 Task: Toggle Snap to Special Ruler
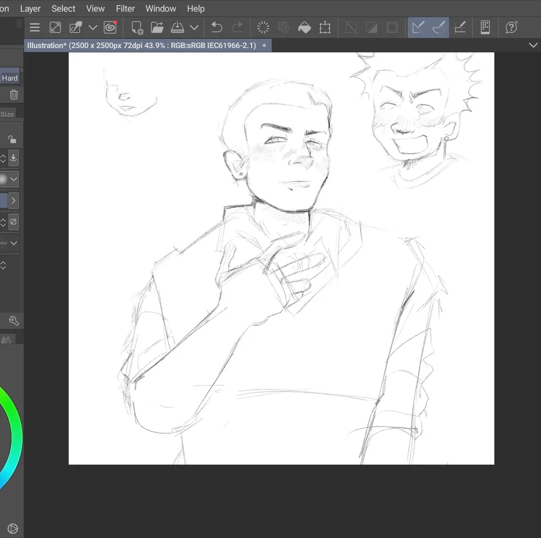pos(439,27)
